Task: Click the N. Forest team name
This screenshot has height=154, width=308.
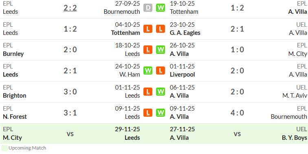Action: click(15, 117)
